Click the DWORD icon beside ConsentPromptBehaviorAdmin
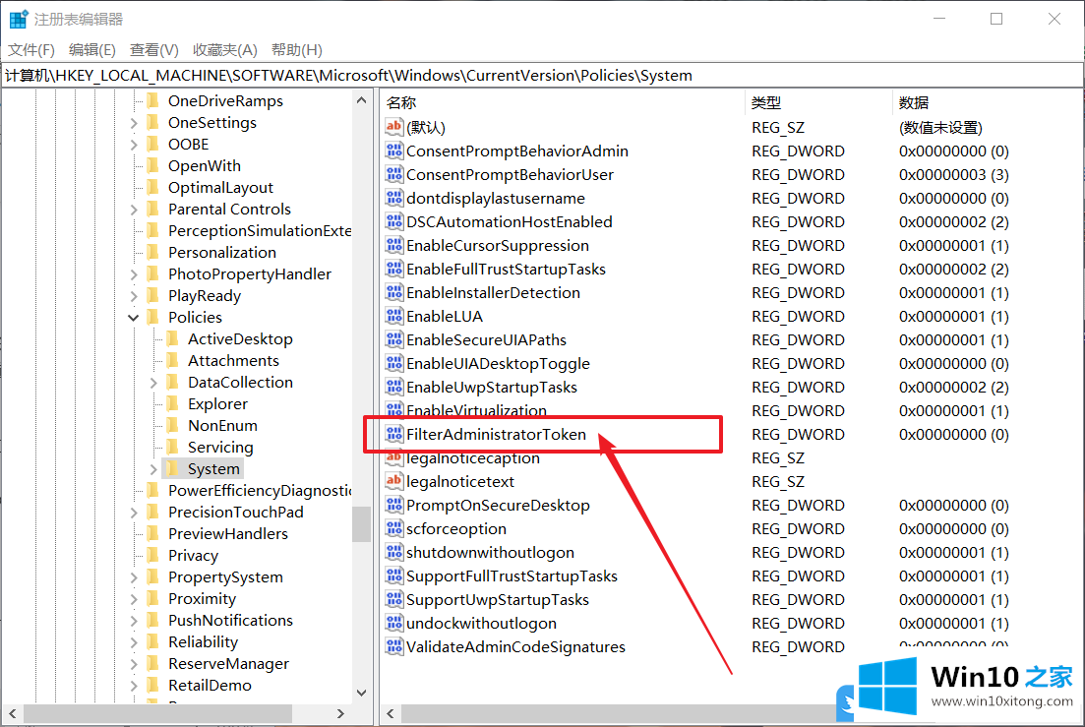Image resolution: width=1085 pixels, height=727 pixels. [393, 151]
